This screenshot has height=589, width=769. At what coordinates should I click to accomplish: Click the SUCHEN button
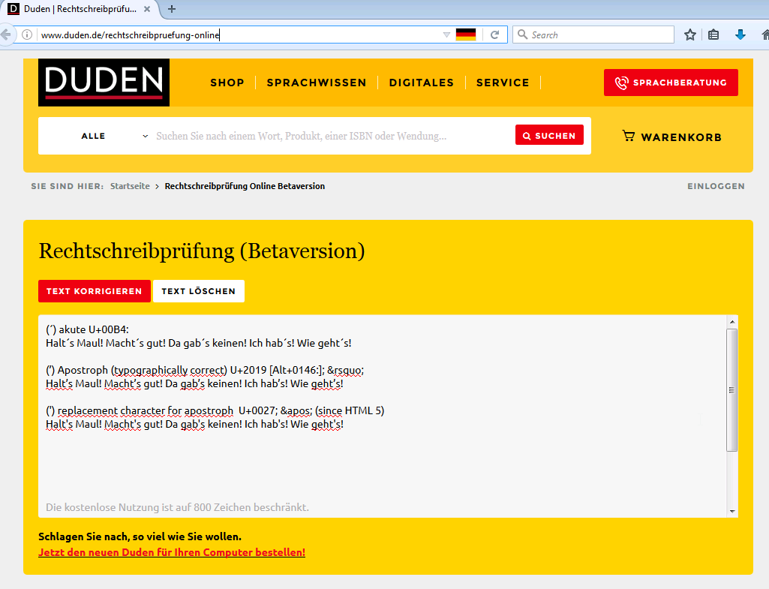(x=549, y=135)
